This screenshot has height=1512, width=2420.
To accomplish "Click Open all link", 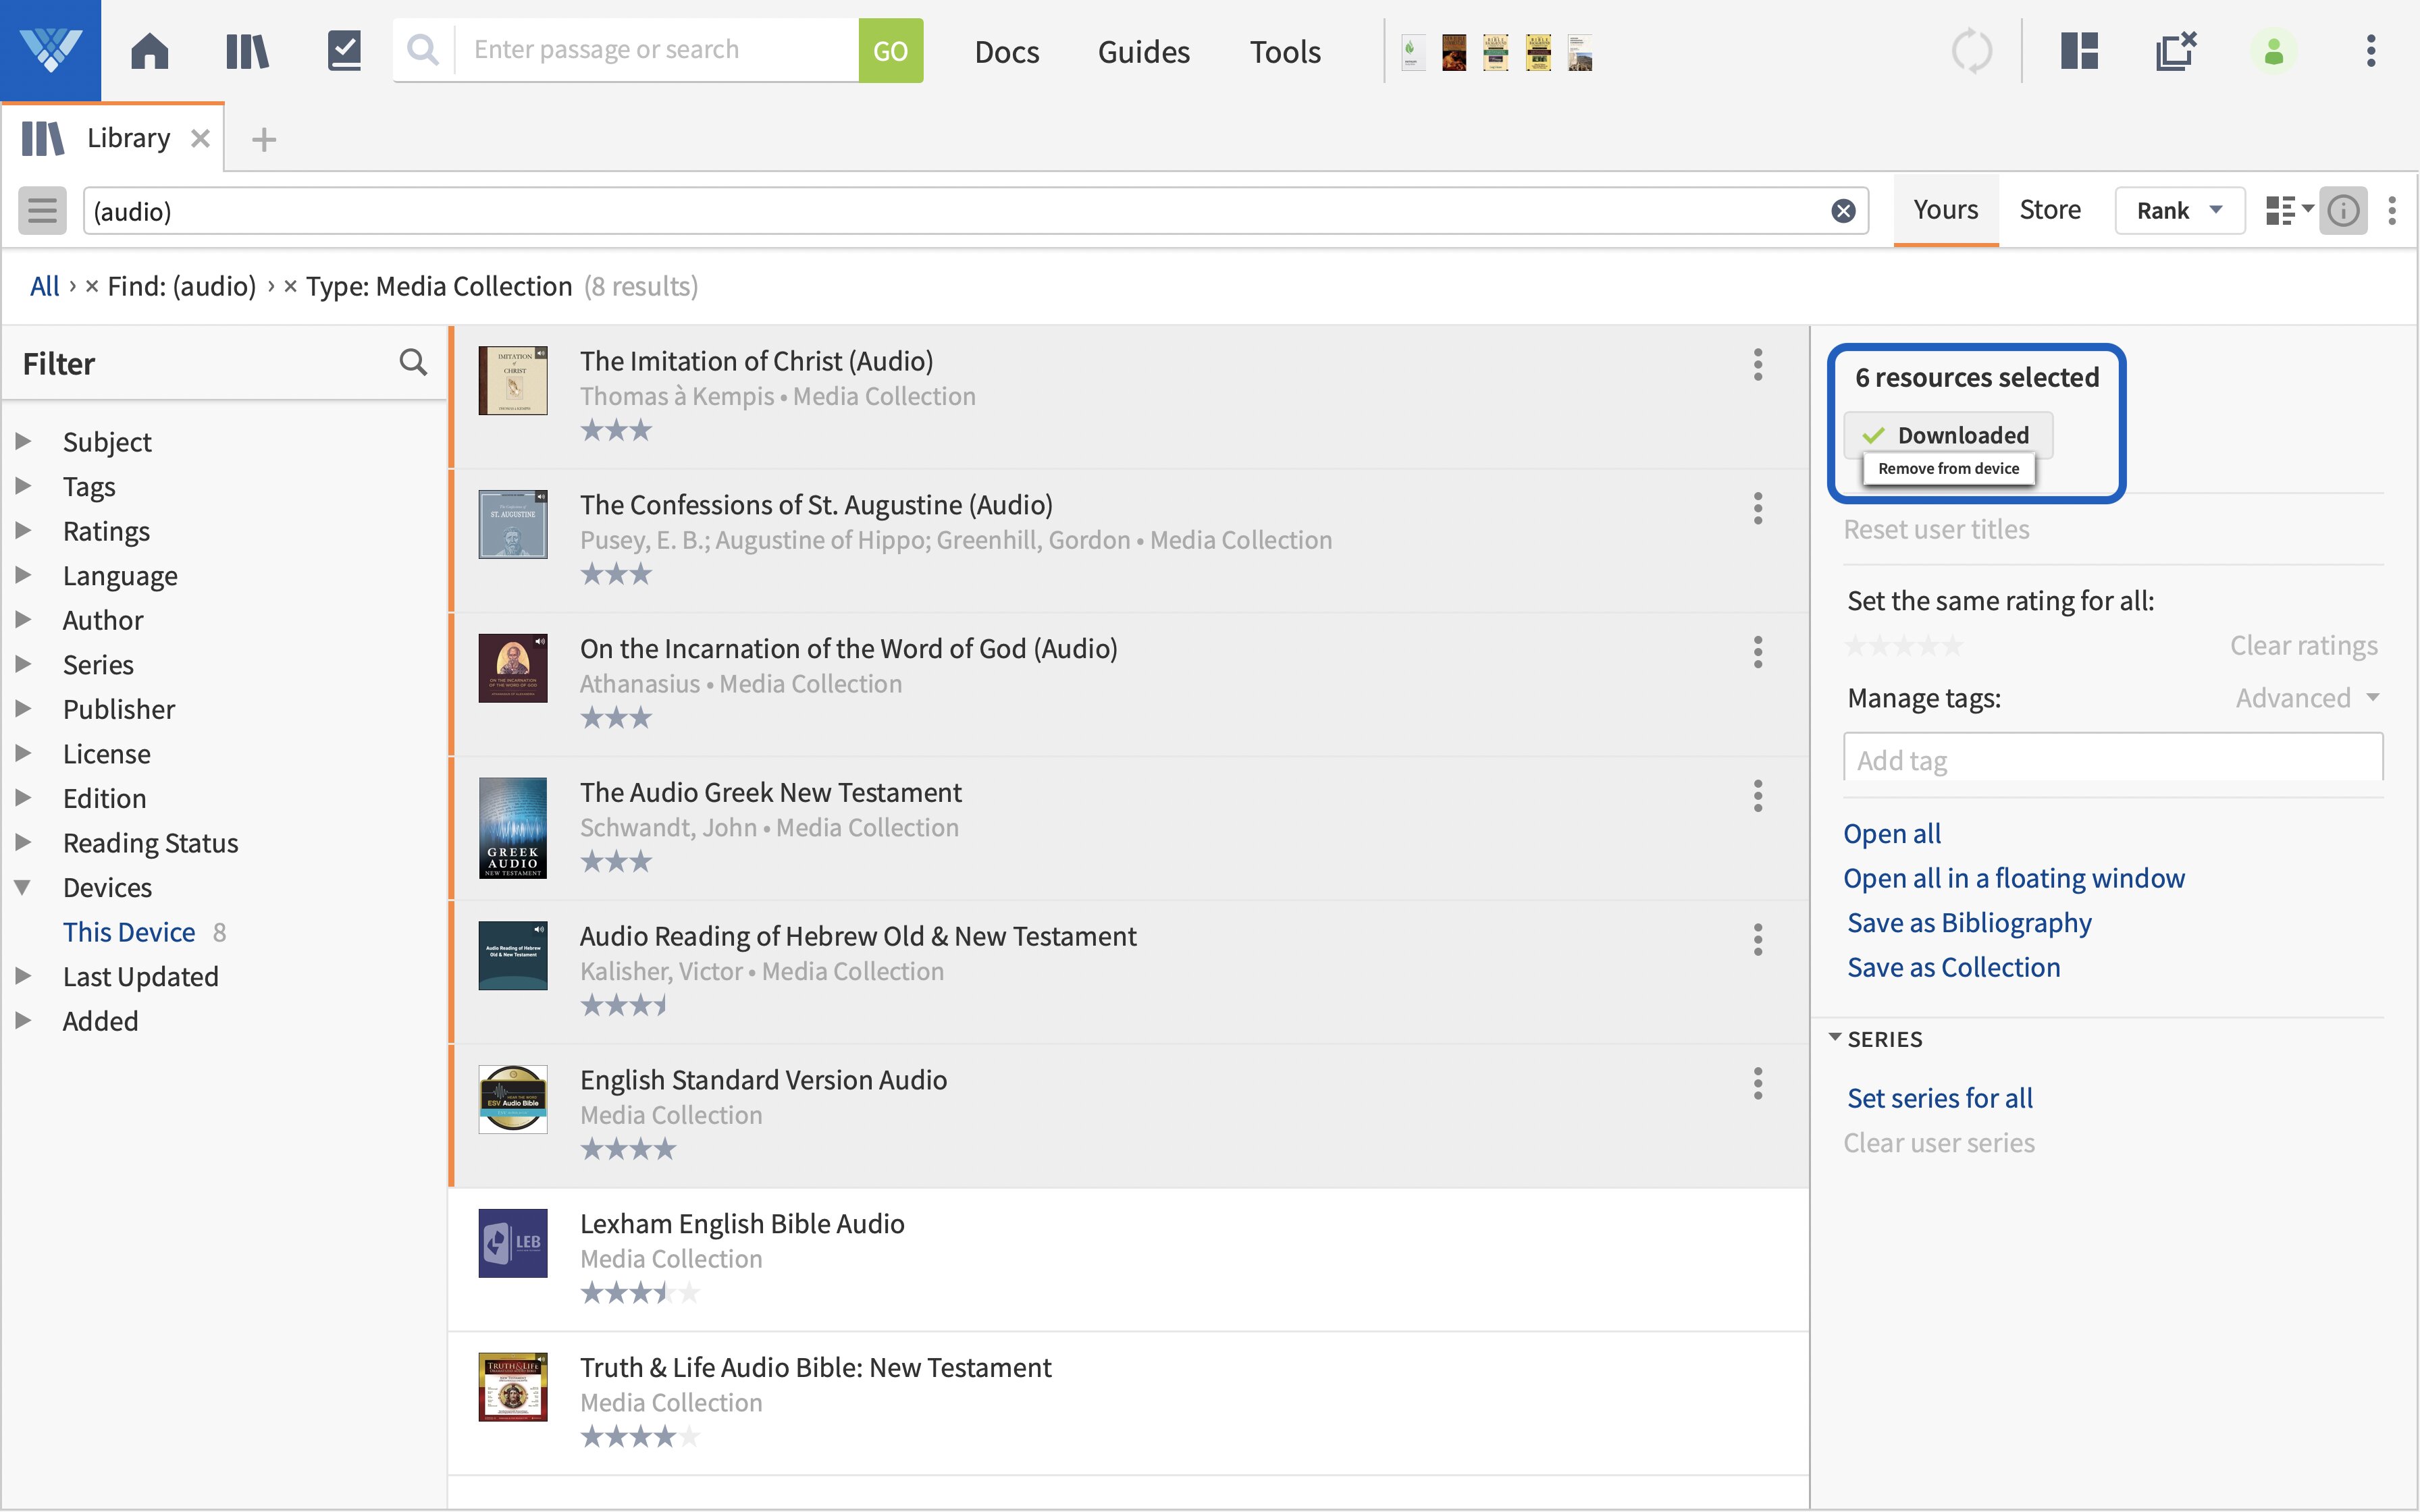I will click(1892, 833).
